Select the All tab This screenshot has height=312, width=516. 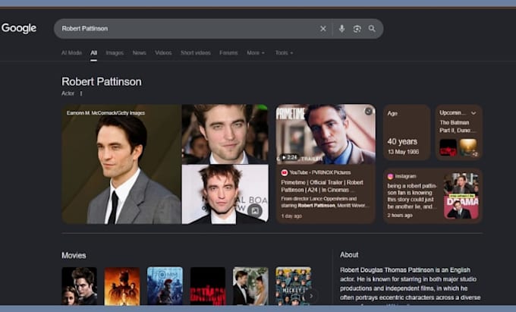click(94, 52)
